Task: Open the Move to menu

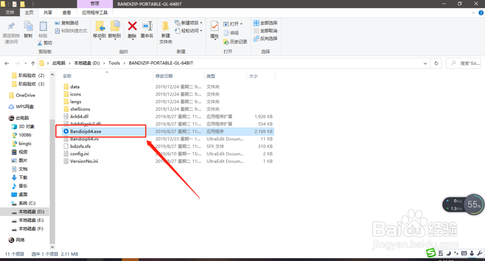Action: tap(99, 31)
